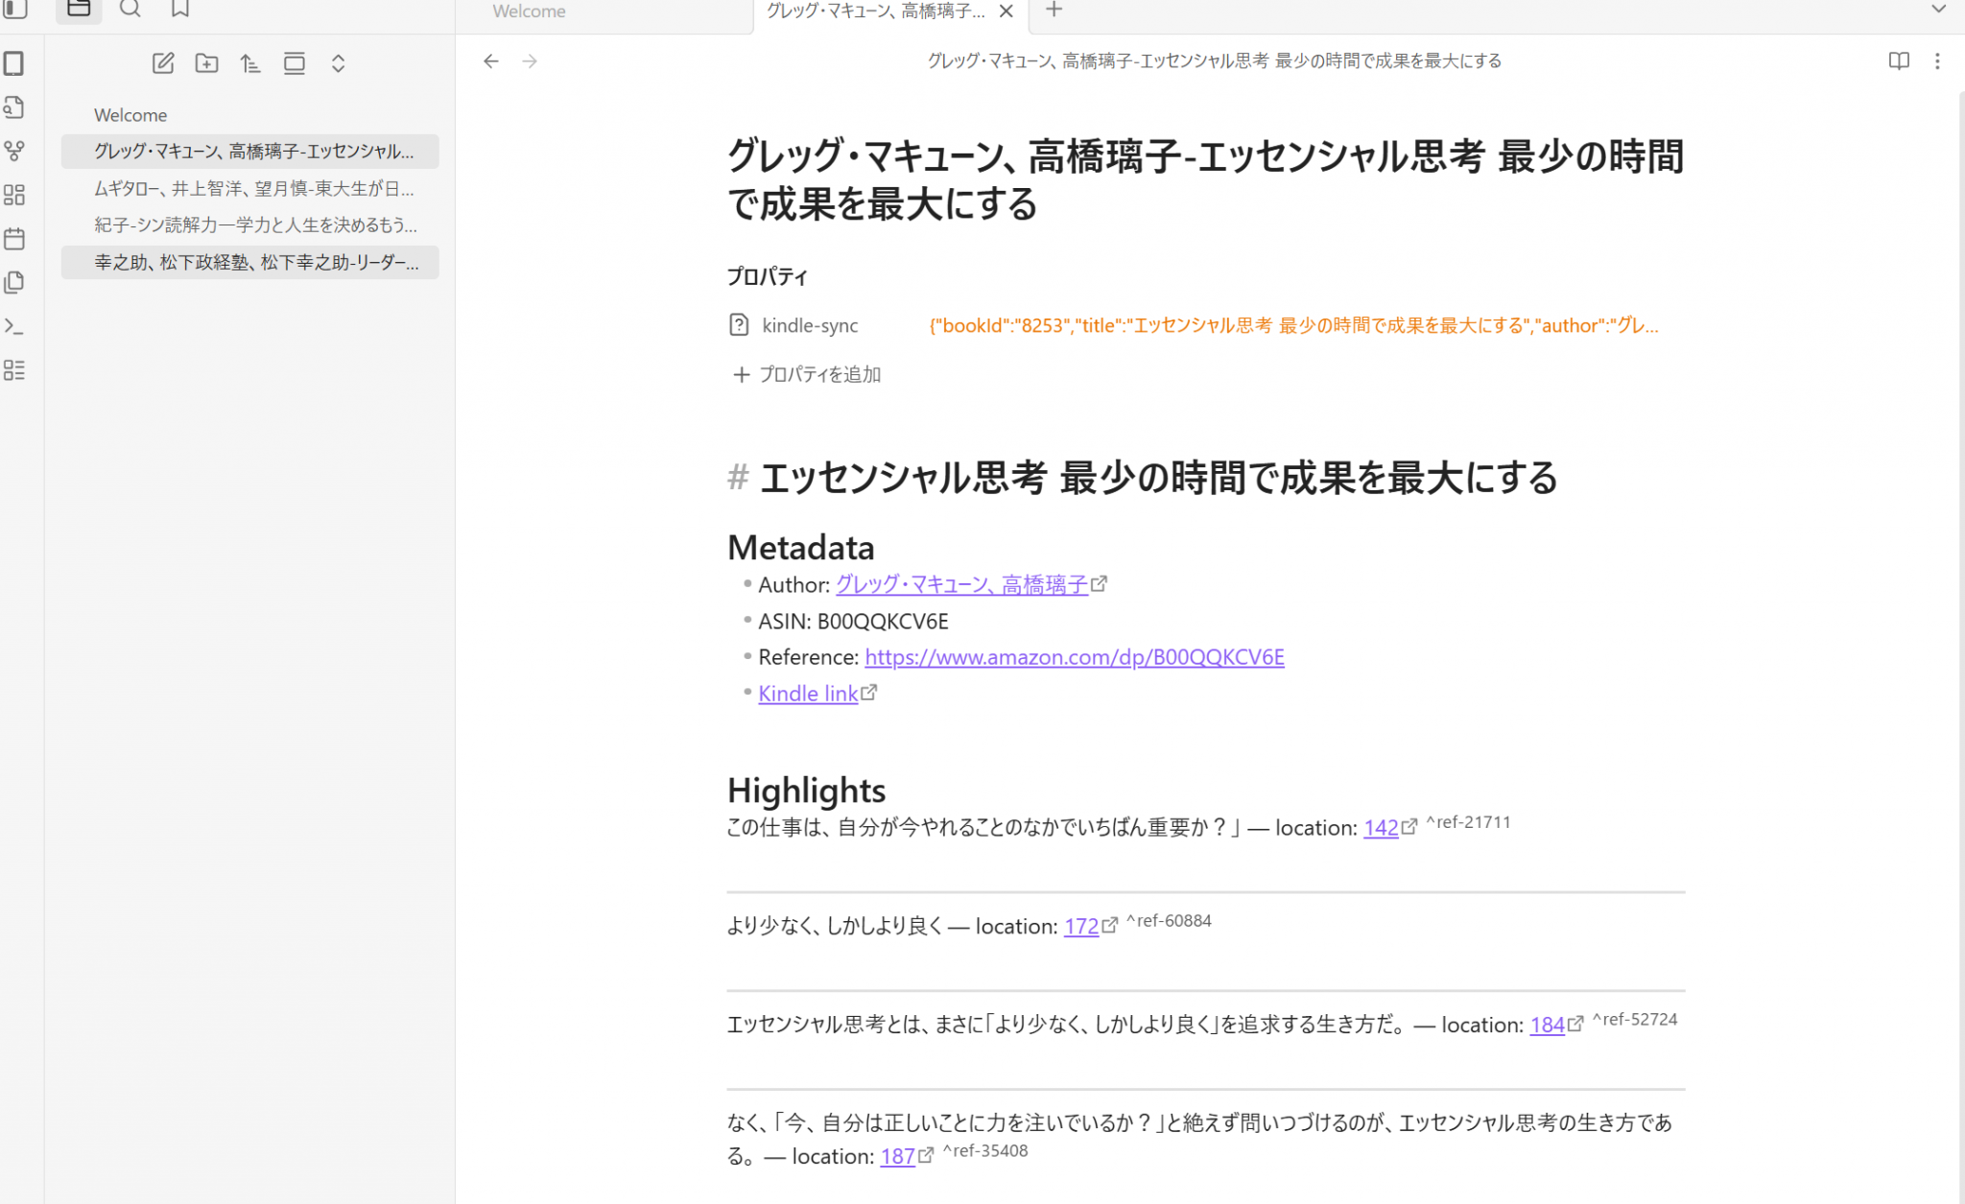The width and height of the screenshot is (1965, 1204).
Task: Open the note's more options menu
Action: [x=1937, y=61]
